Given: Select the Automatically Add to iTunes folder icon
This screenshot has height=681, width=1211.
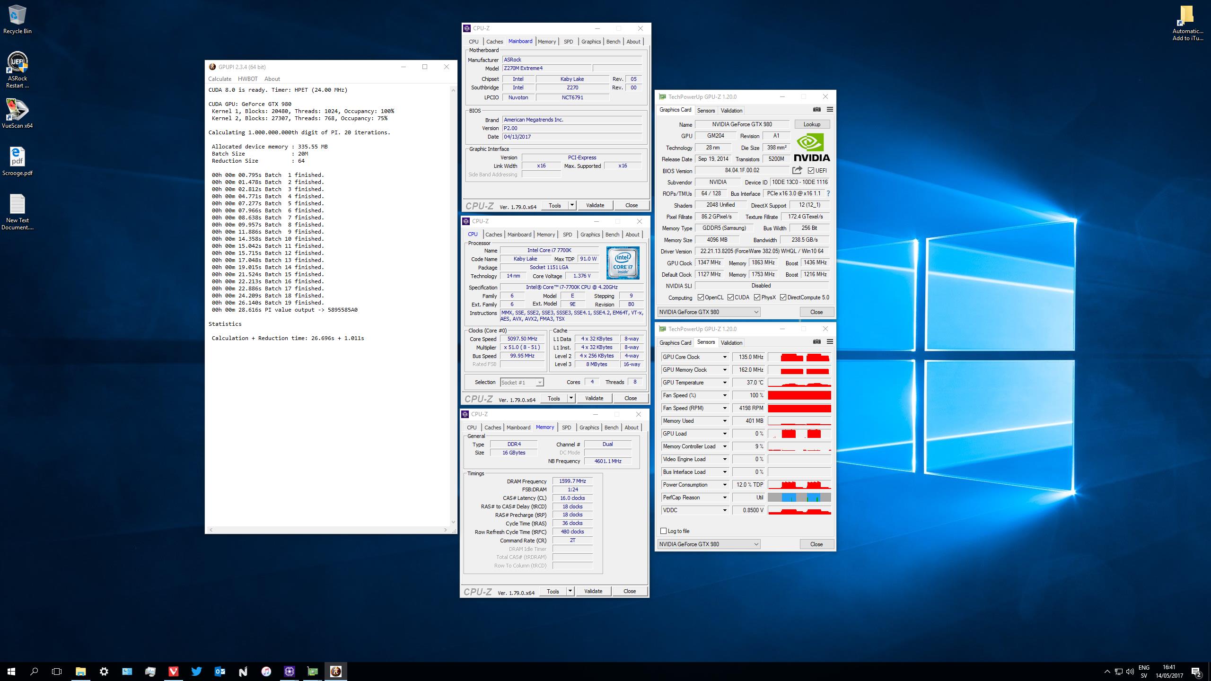Looking at the screenshot, I should [1187, 23].
